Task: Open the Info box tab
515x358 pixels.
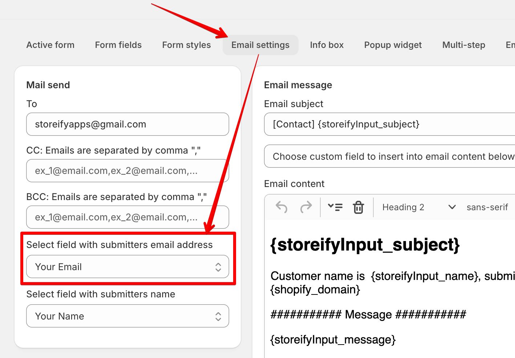Action: tap(327, 45)
